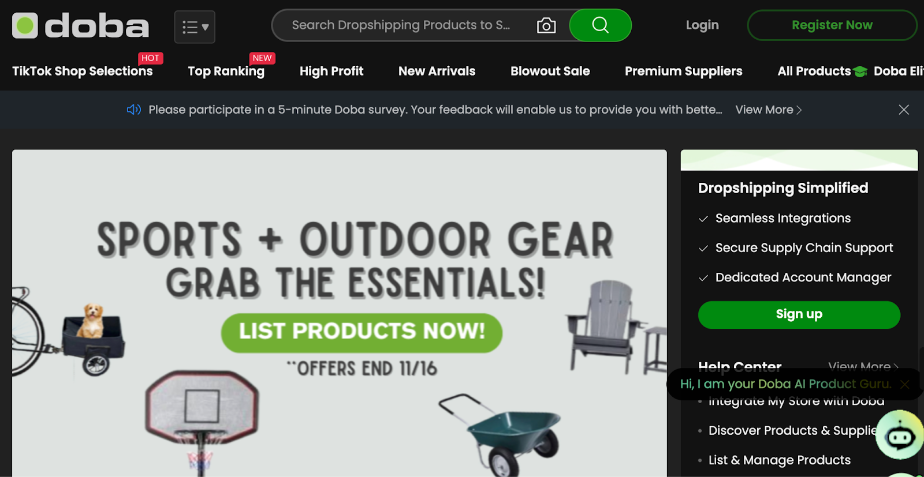Viewport: 924px width, 477px height.
Task: Click the green Sign up button
Action: point(799,314)
